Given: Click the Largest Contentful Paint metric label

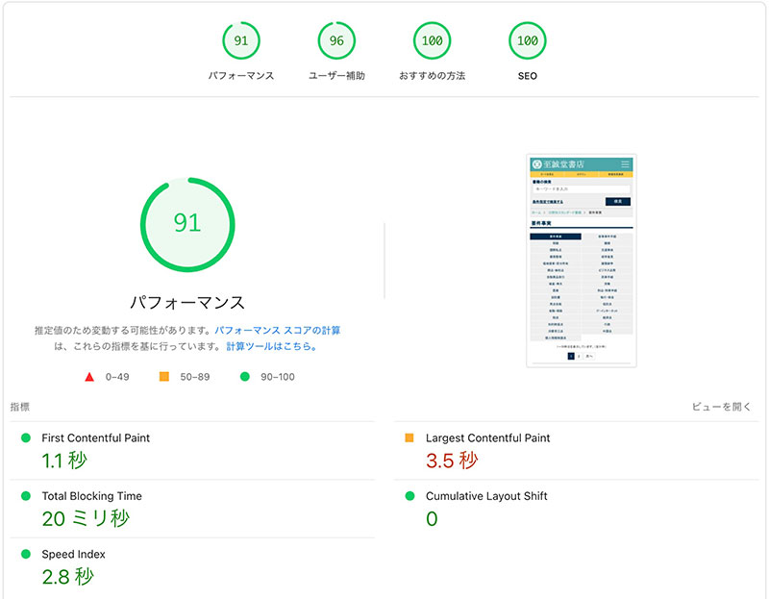Looking at the screenshot, I should tap(487, 437).
